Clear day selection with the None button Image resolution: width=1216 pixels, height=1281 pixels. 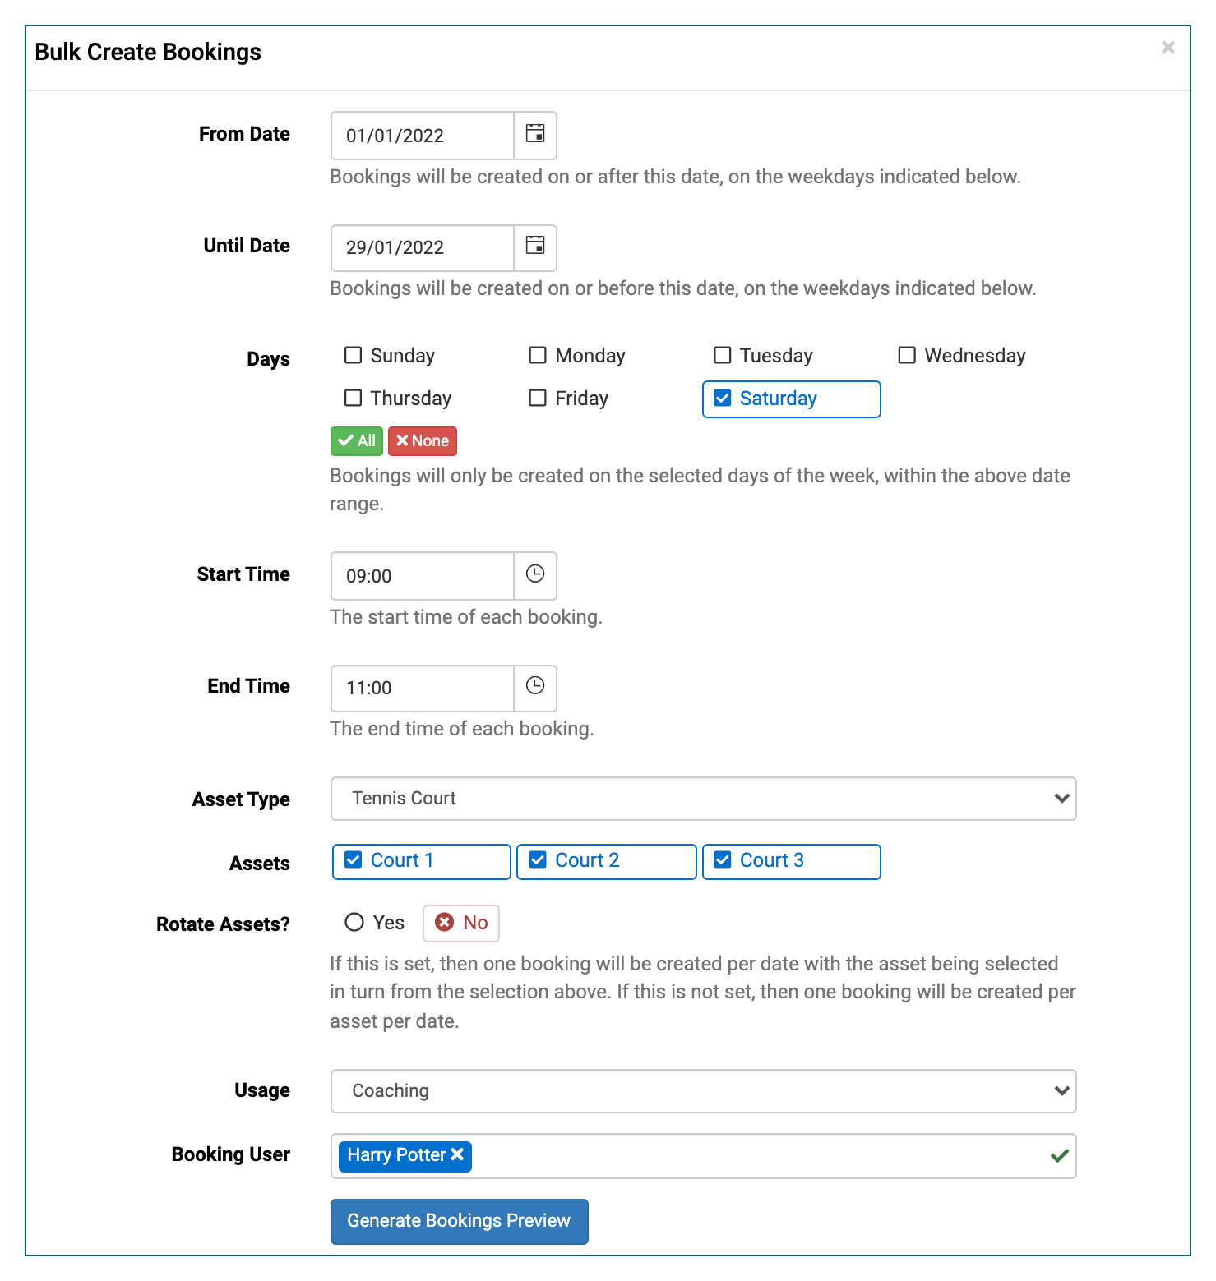pyautogui.click(x=423, y=441)
